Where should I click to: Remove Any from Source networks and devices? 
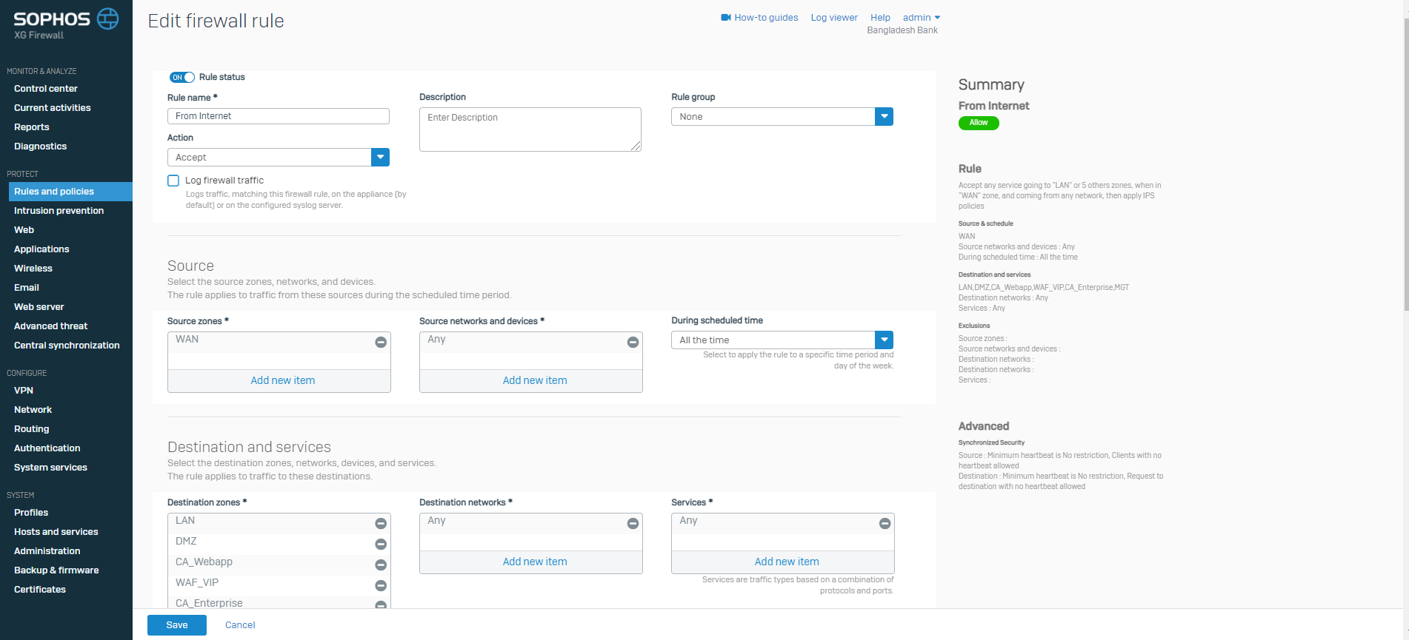[x=633, y=342]
